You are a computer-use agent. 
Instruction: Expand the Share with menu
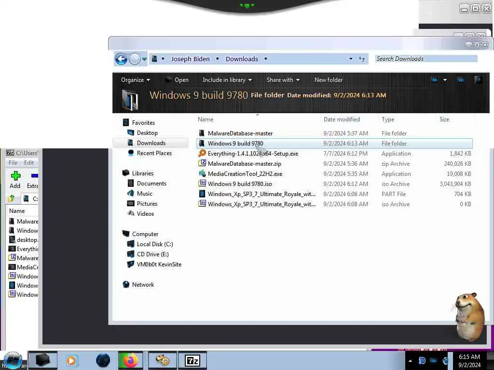tap(283, 80)
